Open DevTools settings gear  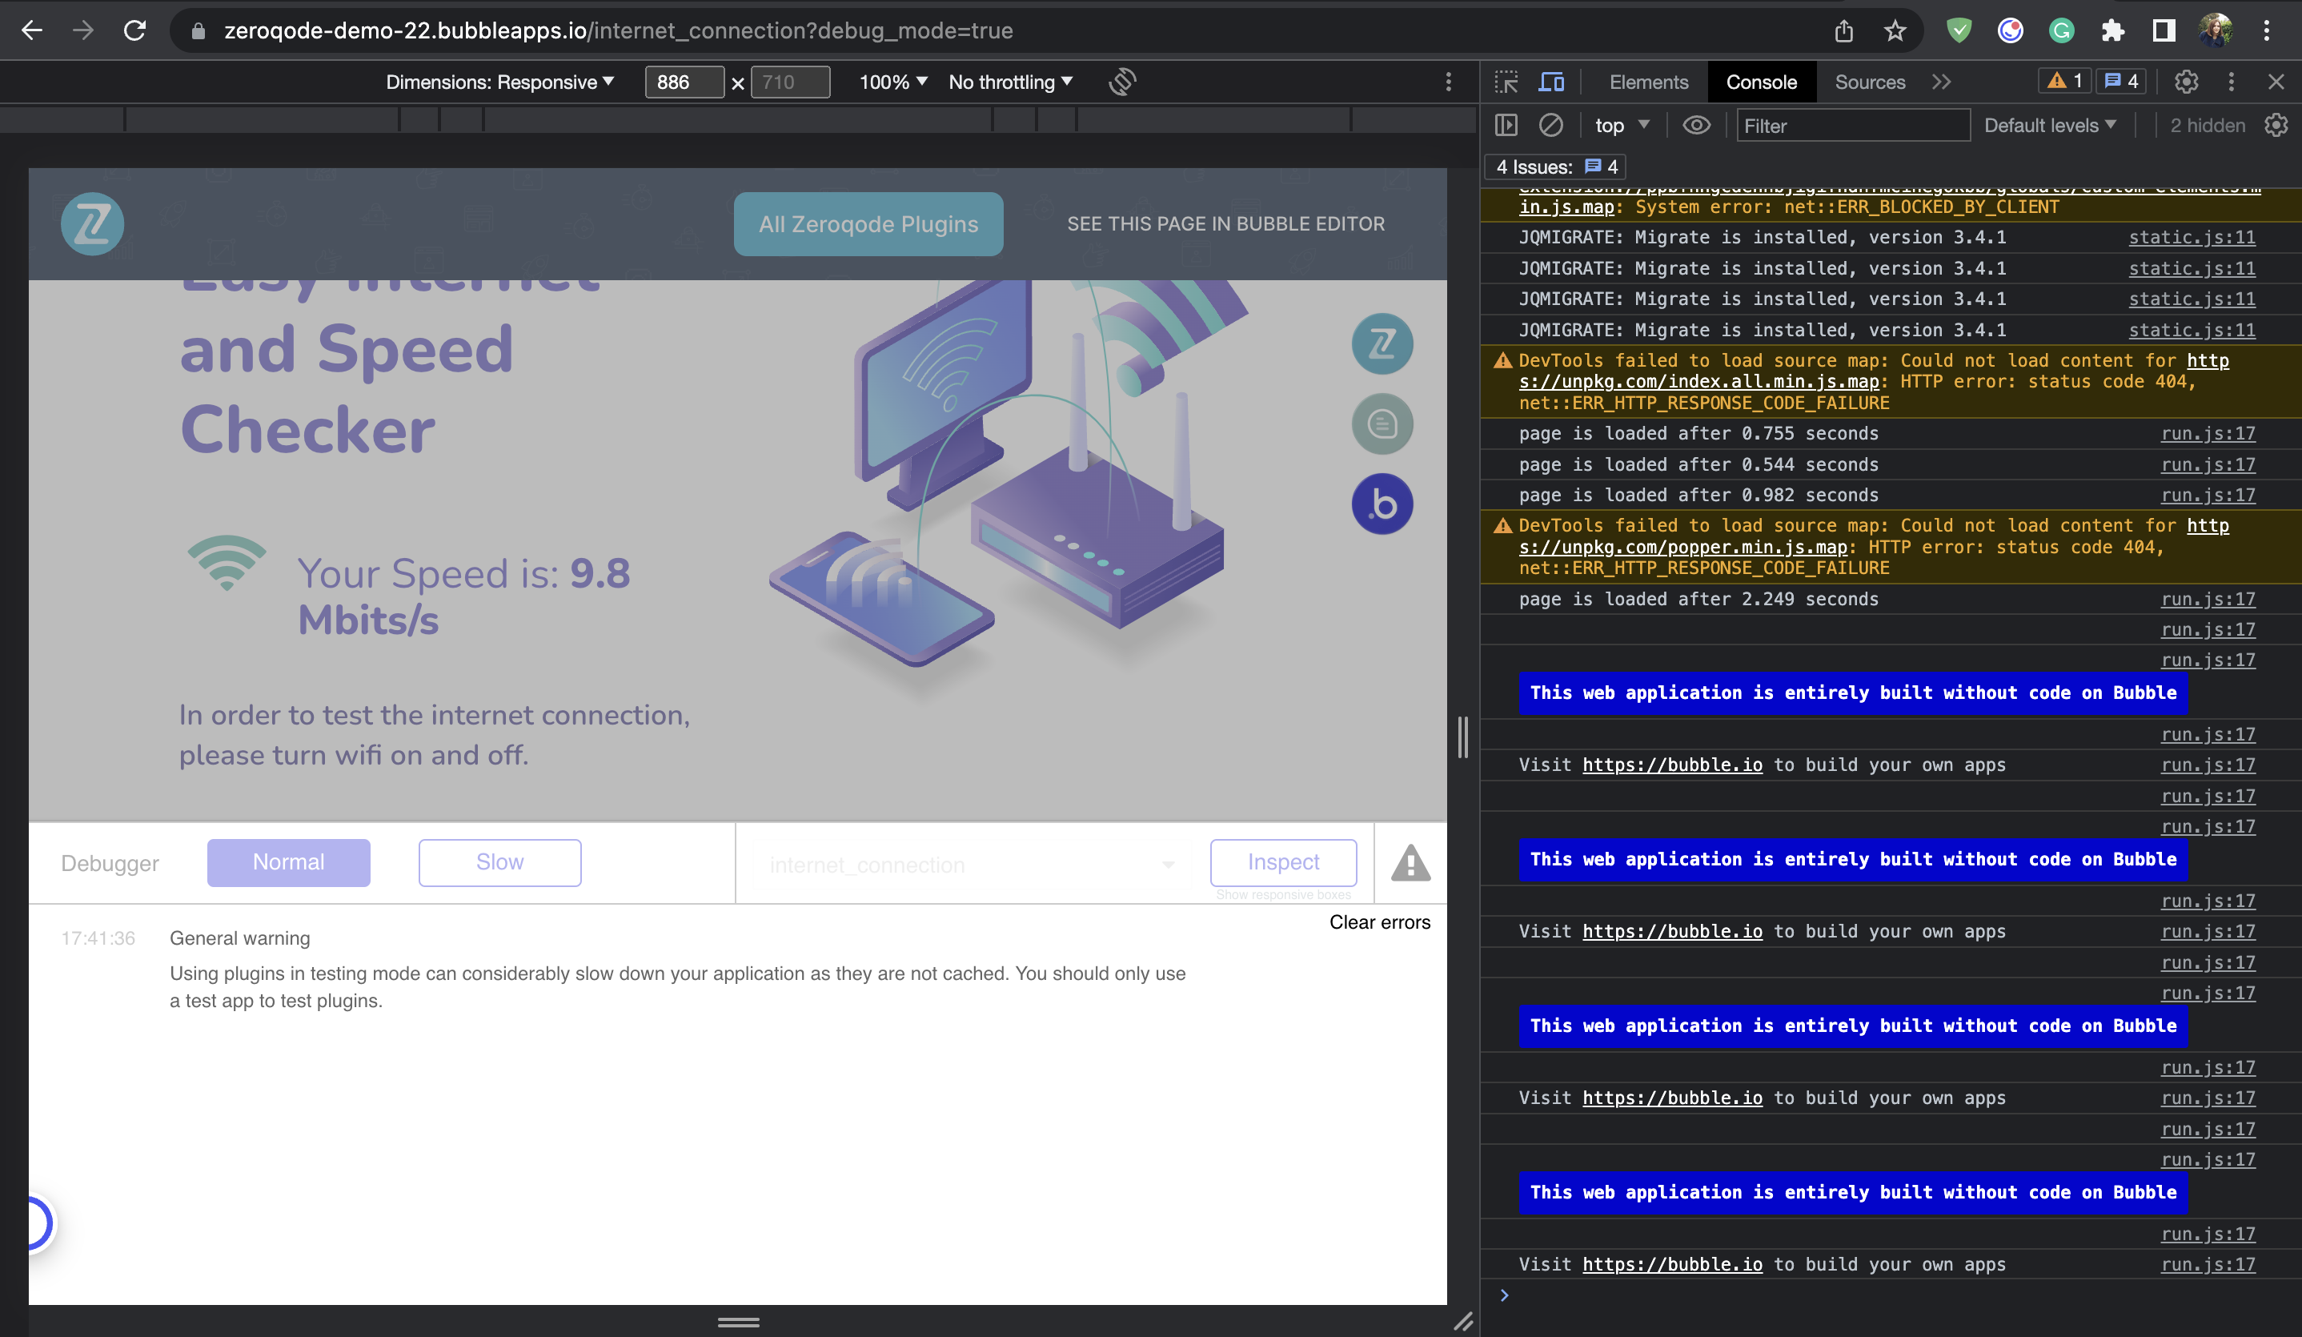[x=2186, y=82]
